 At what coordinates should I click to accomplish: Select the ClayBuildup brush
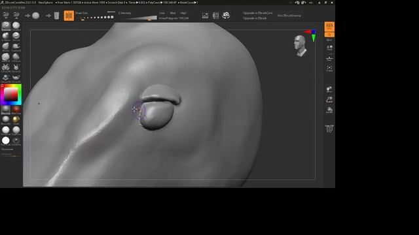pyautogui.click(x=16, y=26)
